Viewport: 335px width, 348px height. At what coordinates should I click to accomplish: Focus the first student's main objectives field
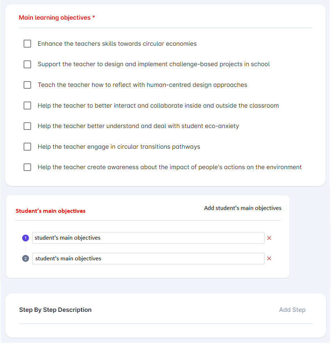(x=148, y=238)
